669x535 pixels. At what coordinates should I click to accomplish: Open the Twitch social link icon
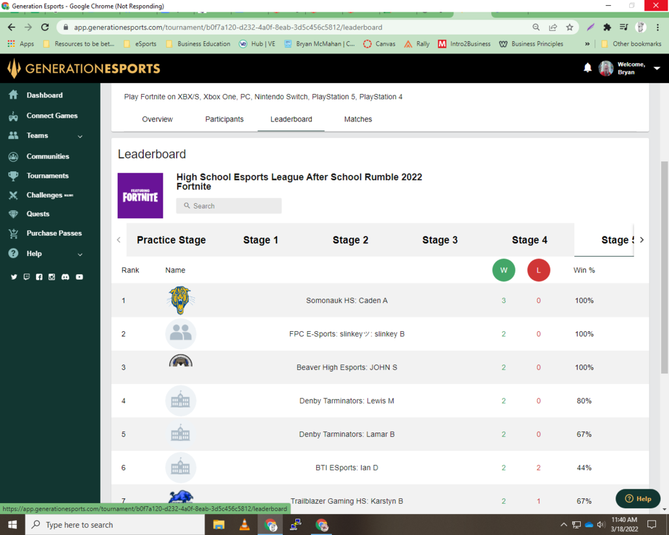coord(26,277)
